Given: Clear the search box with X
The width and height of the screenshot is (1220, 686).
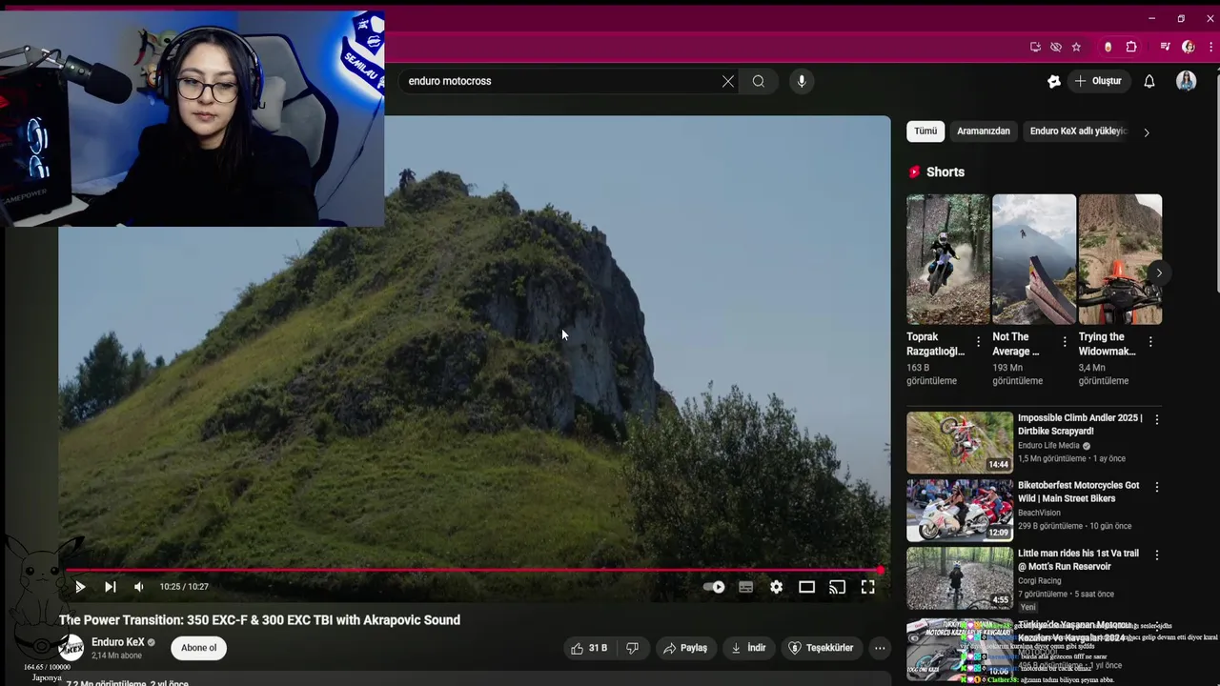Looking at the screenshot, I should point(728,81).
